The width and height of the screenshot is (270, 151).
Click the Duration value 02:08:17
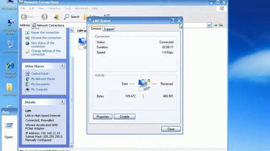coord(168,47)
